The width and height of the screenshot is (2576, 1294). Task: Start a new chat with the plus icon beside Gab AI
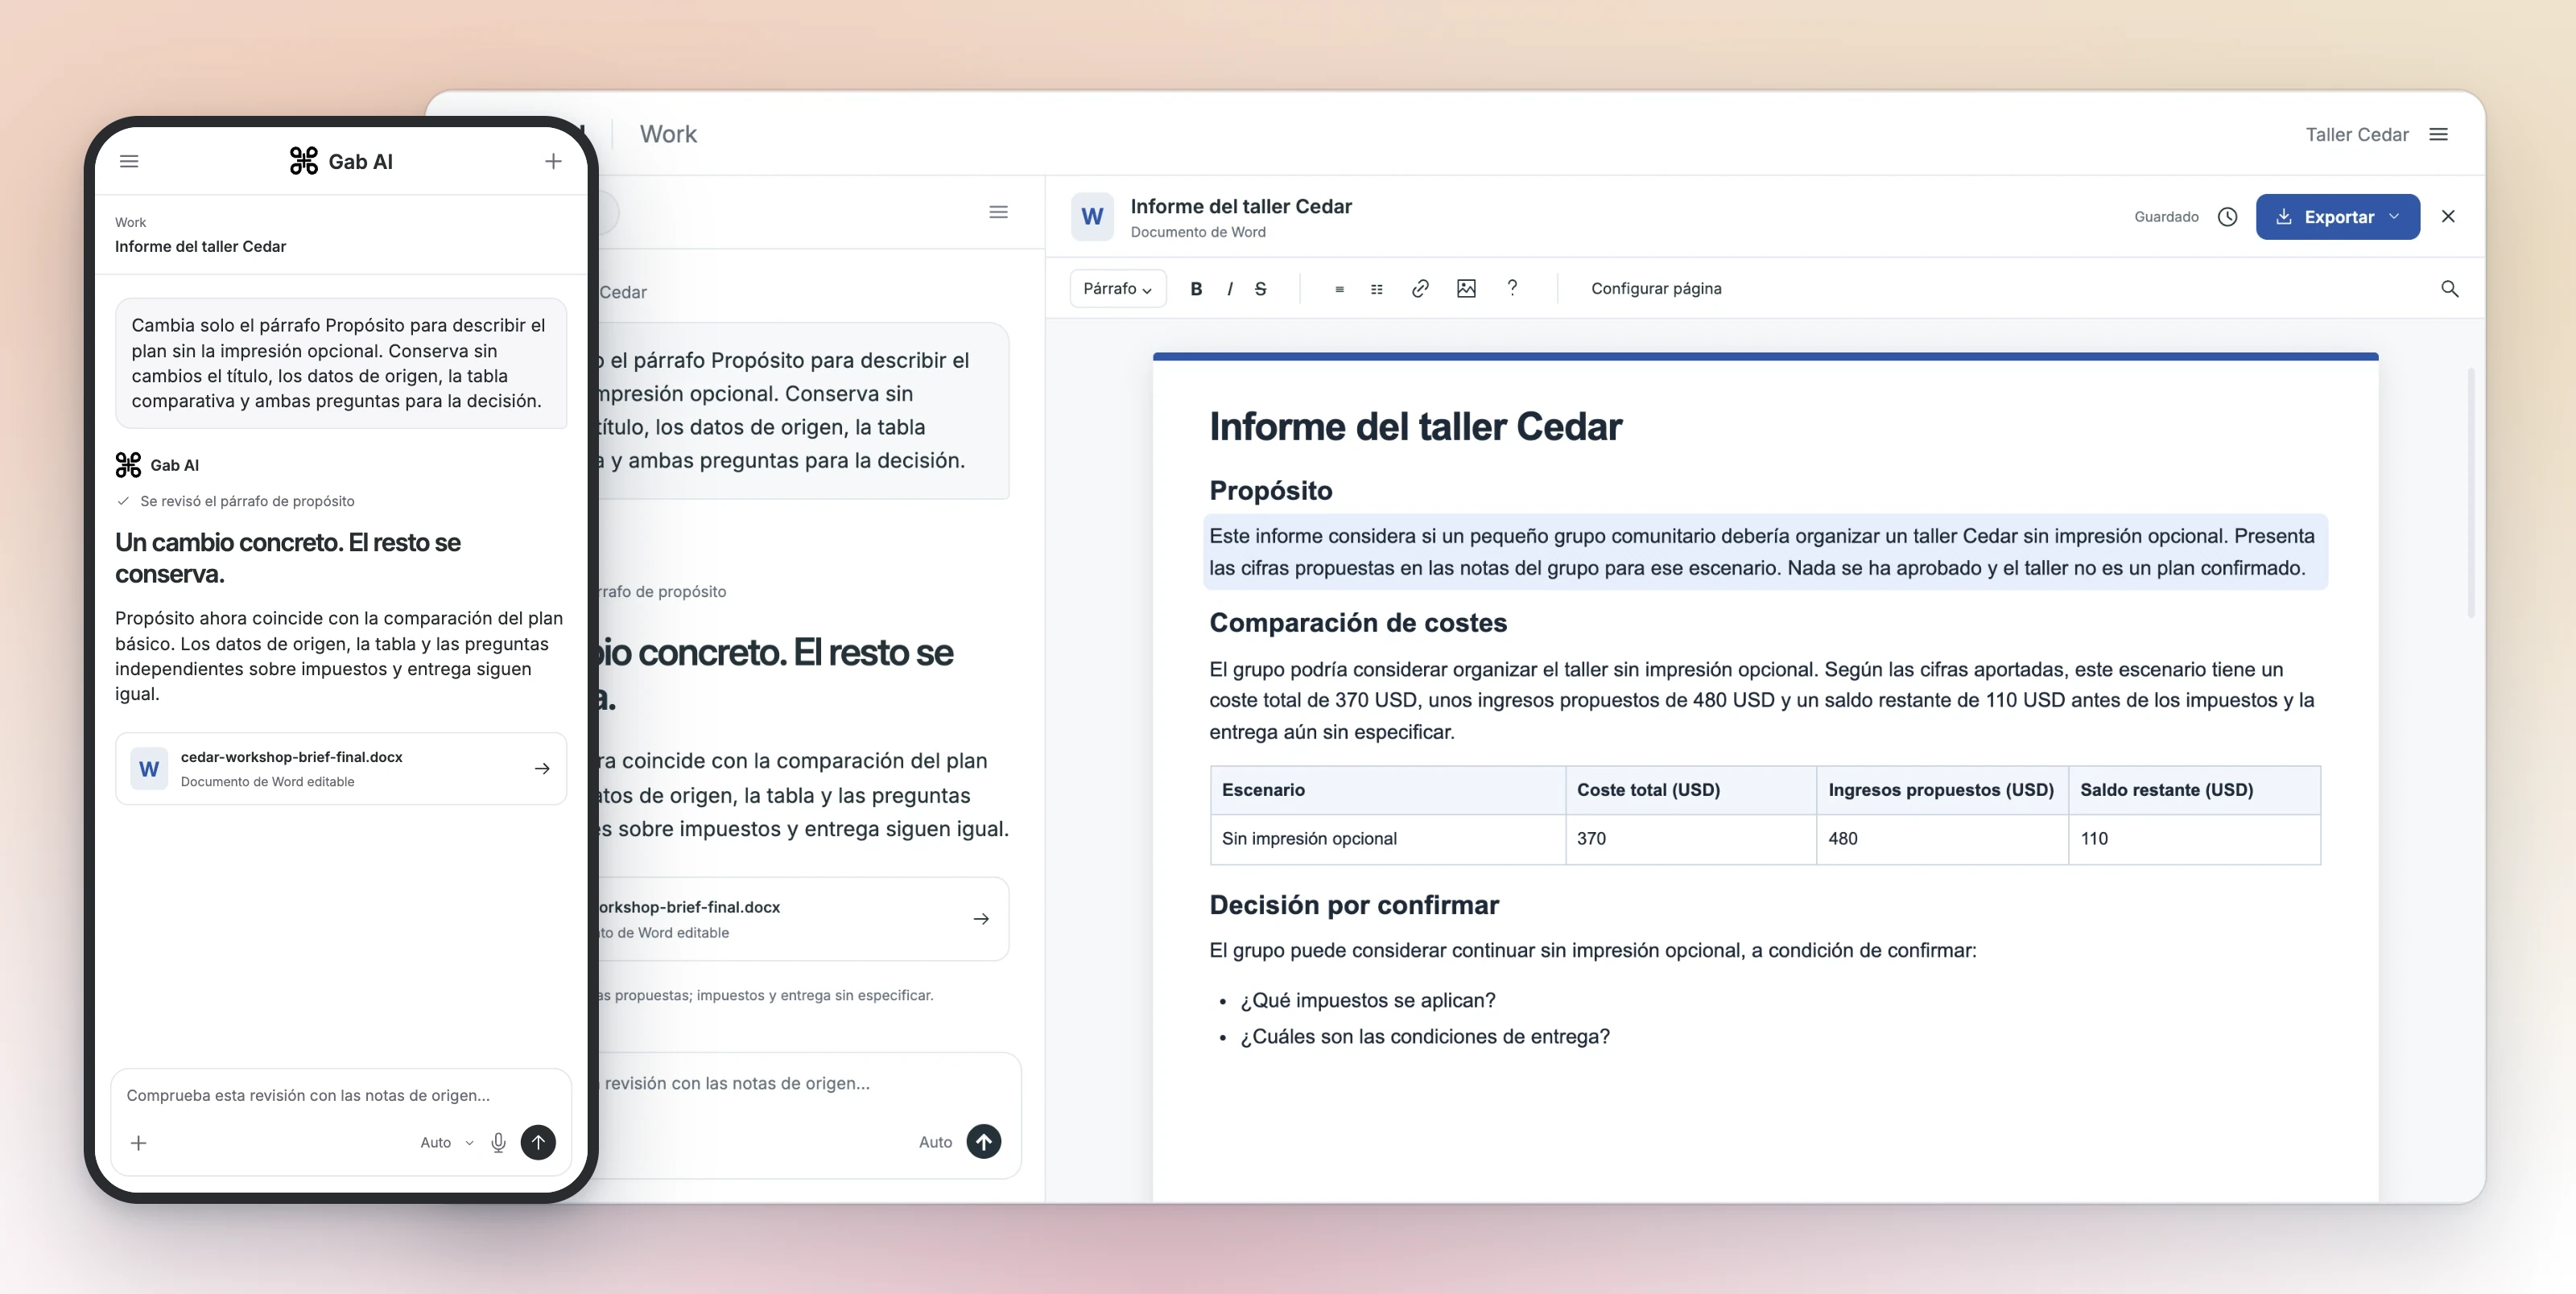pos(553,161)
